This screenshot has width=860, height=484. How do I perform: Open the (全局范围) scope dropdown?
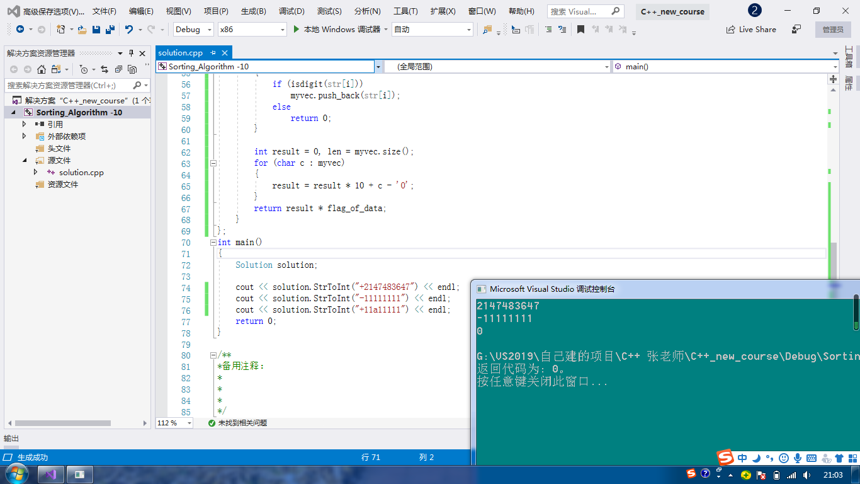coord(607,66)
